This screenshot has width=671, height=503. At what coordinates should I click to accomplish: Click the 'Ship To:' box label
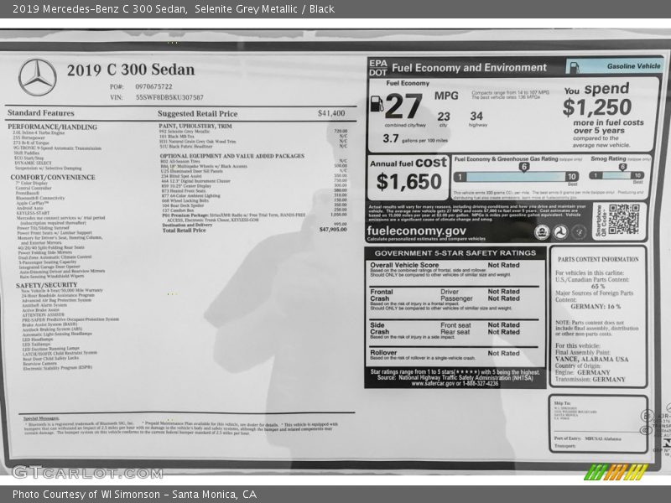(x=562, y=403)
